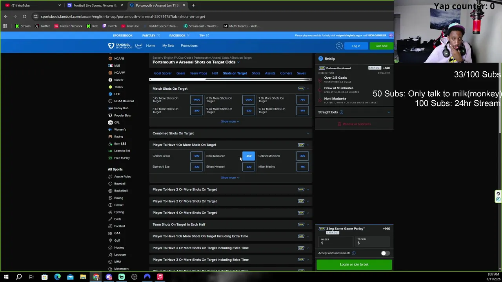Select Mikel Merino -115 odds
Screen dimensions: 502x282
302,167
